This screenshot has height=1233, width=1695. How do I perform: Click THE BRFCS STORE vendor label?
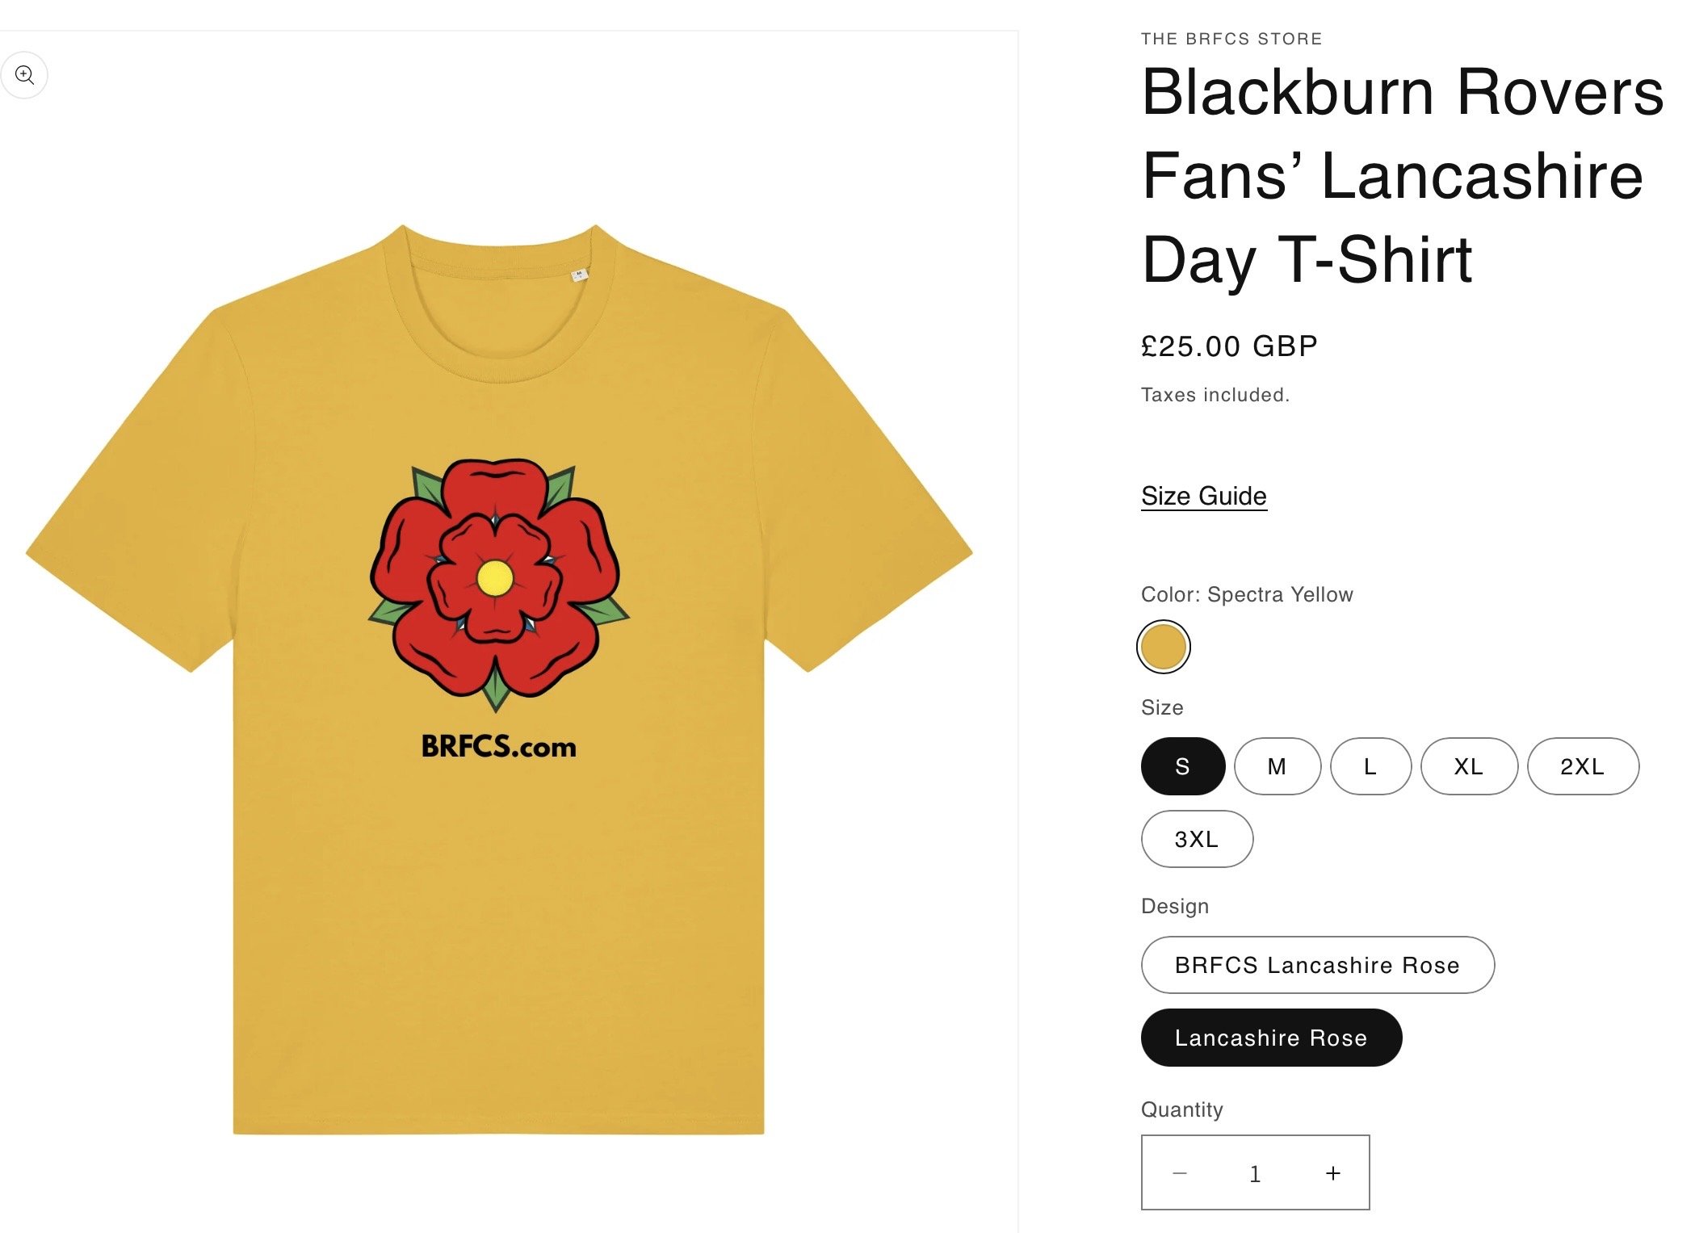pyautogui.click(x=1231, y=39)
